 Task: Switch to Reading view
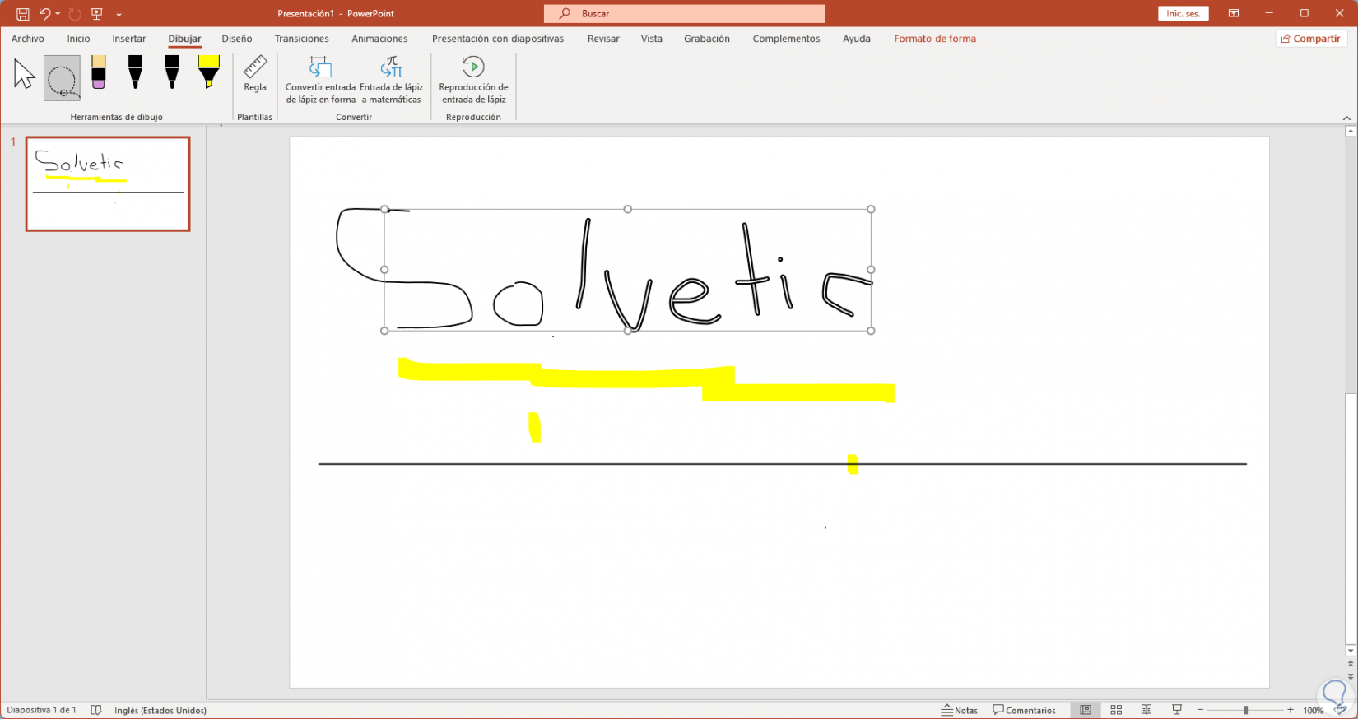click(1146, 710)
